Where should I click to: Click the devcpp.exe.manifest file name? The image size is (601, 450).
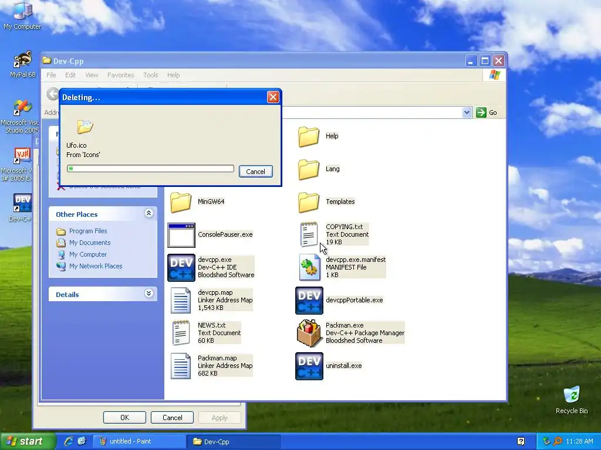356,260
